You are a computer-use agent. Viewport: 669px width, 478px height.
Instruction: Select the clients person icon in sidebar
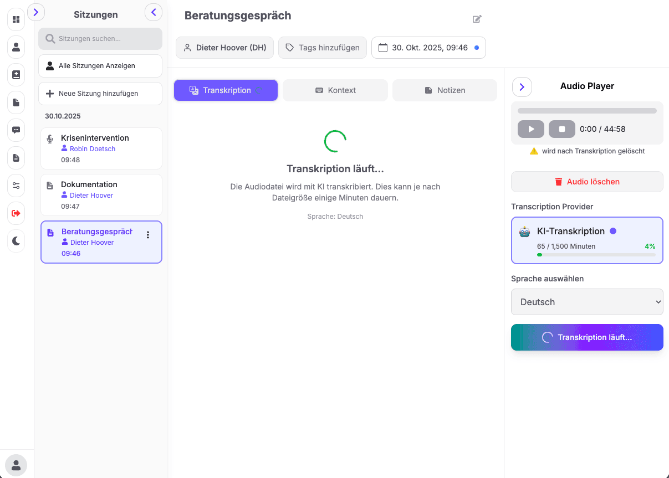(x=16, y=47)
